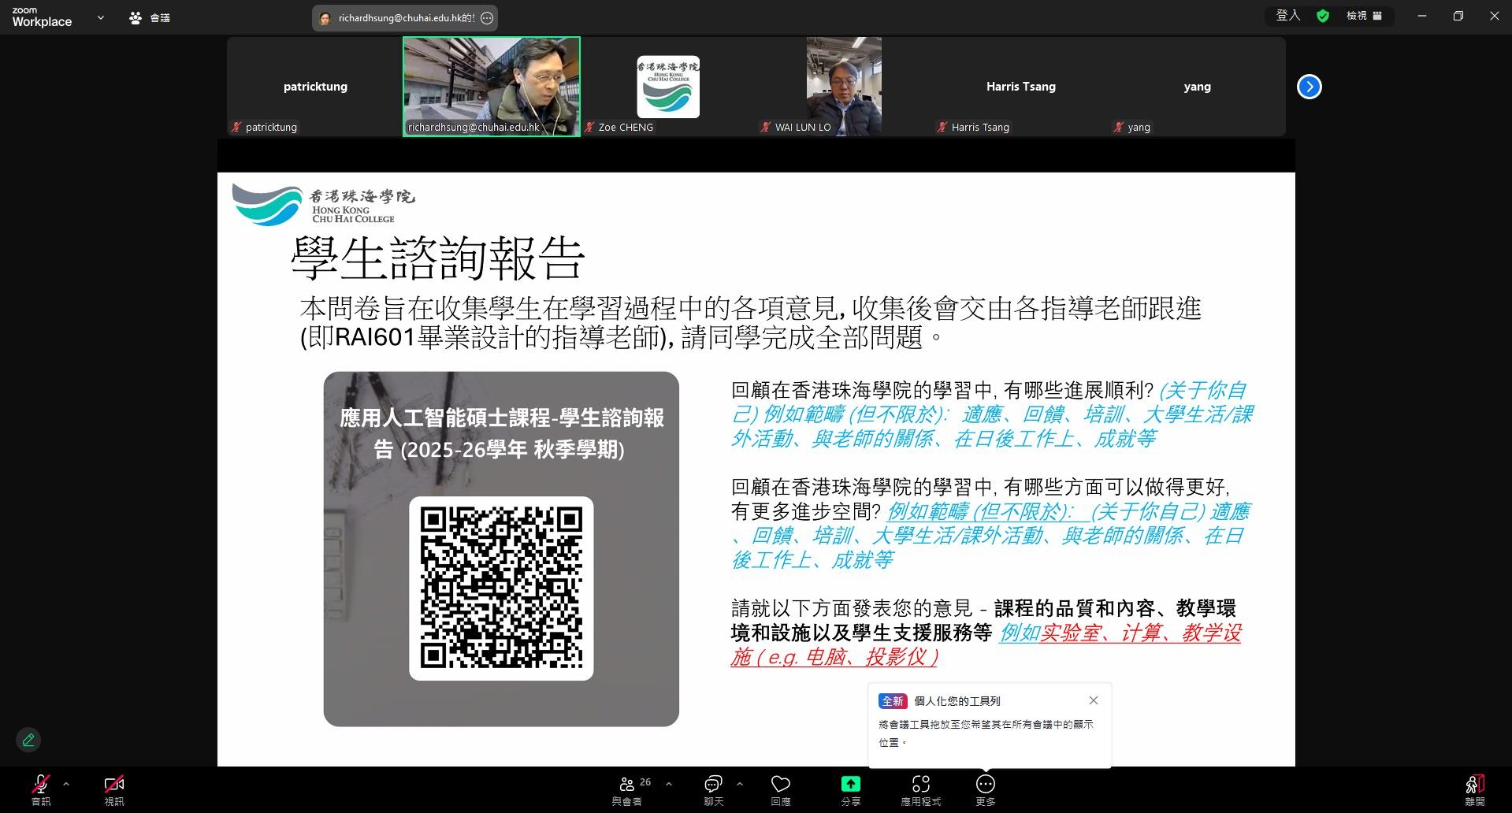Expand the chat options arrow

tap(739, 784)
